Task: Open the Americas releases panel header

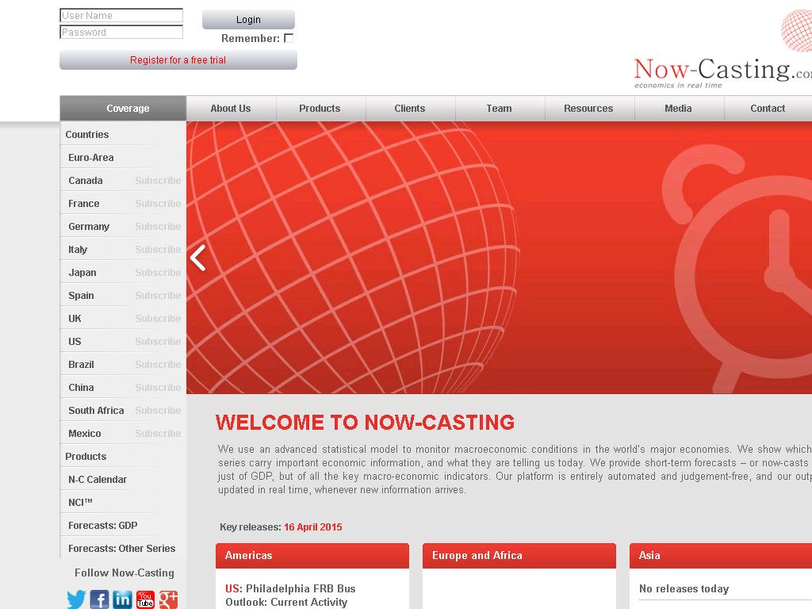Action: (312, 556)
